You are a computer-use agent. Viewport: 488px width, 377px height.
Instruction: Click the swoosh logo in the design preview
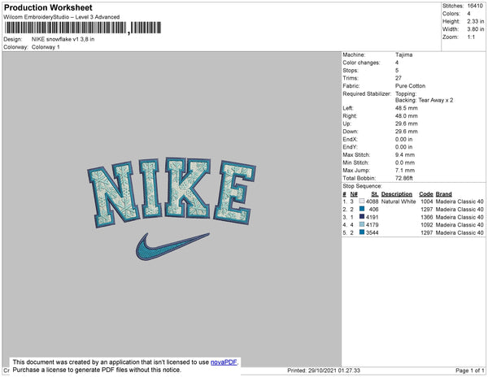[x=172, y=246]
